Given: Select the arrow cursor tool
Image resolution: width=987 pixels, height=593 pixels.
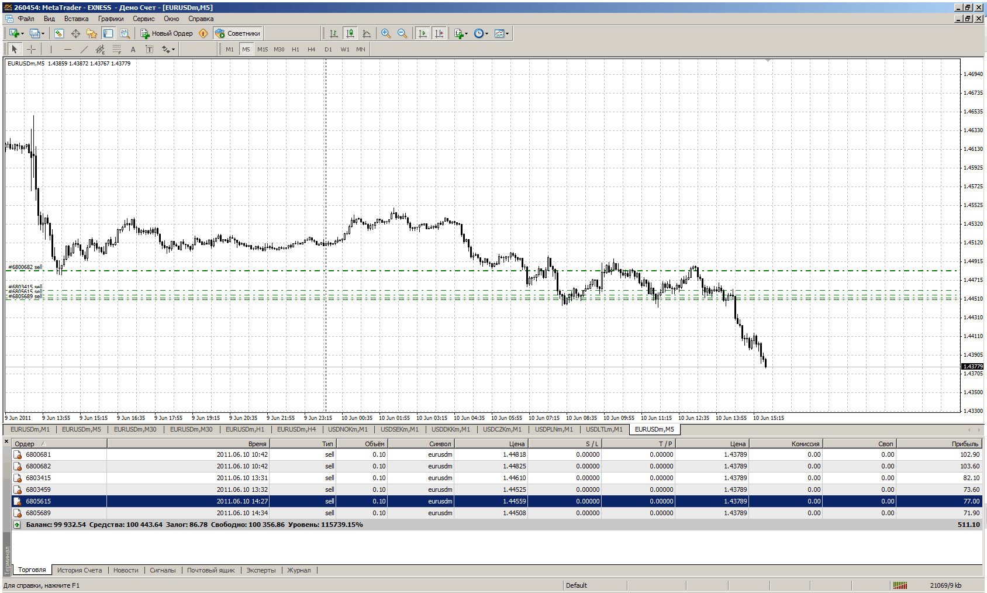Looking at the screenshot, I should (x=15, y=49).
